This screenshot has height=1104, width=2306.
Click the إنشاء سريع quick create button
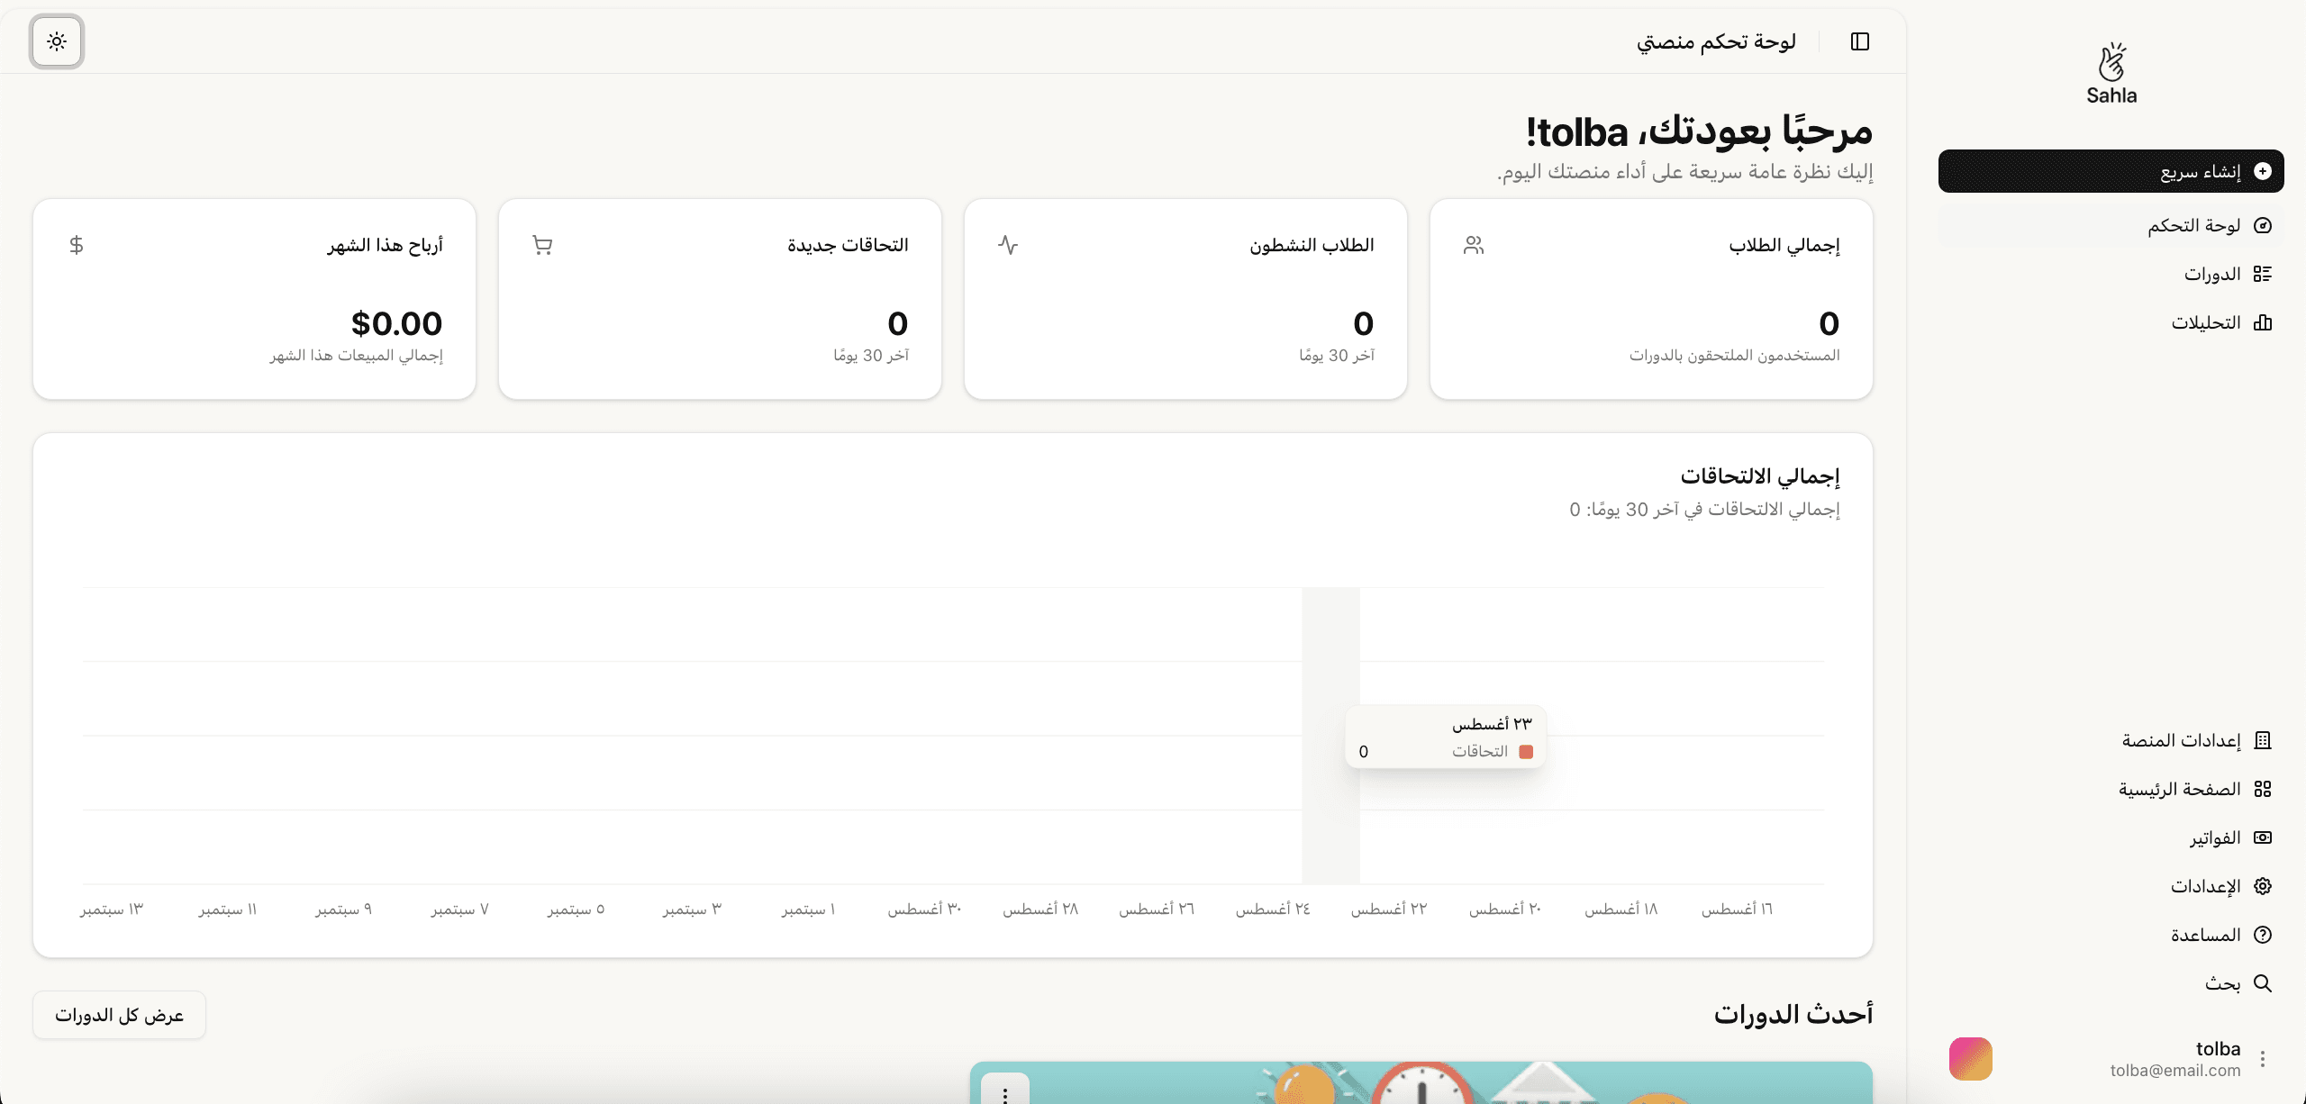(x=2111, y=171)
